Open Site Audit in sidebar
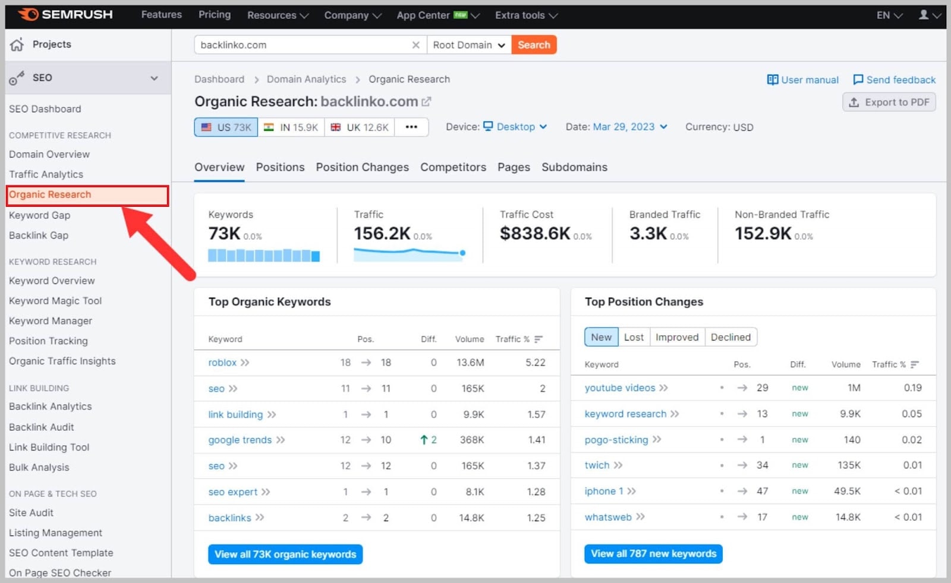 pyautogui.click(x=31, y=513)
